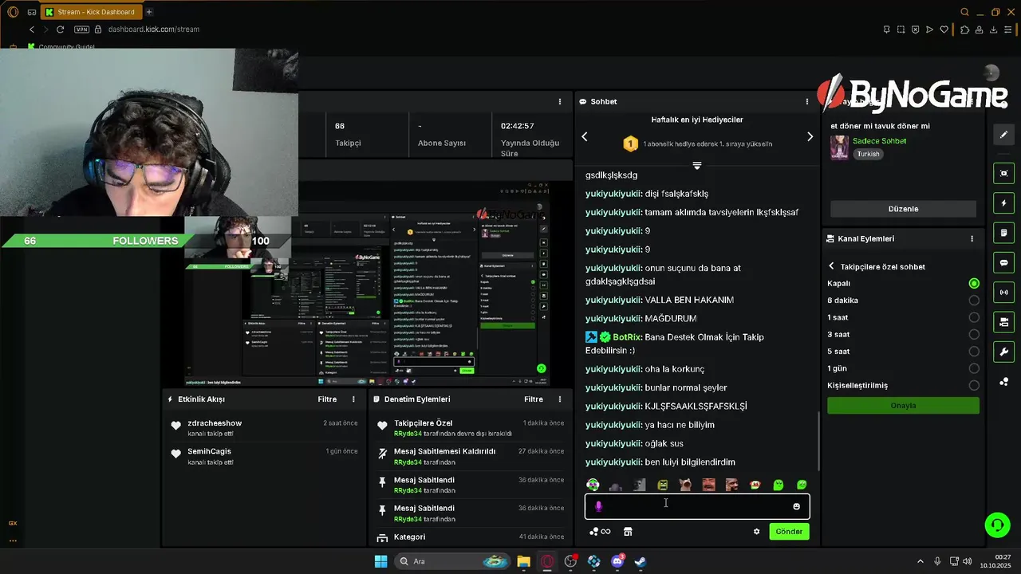Show next weekly gifter with right arrow
The image size is (1021, 574).
(x=810, y=137)
